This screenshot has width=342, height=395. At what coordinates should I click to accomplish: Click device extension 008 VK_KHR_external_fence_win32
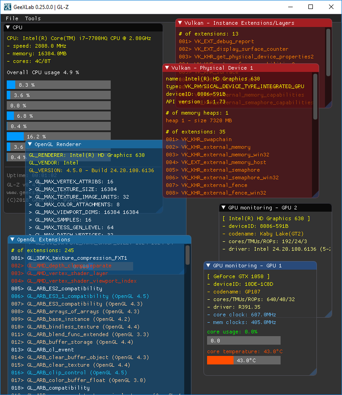(216, 193)
